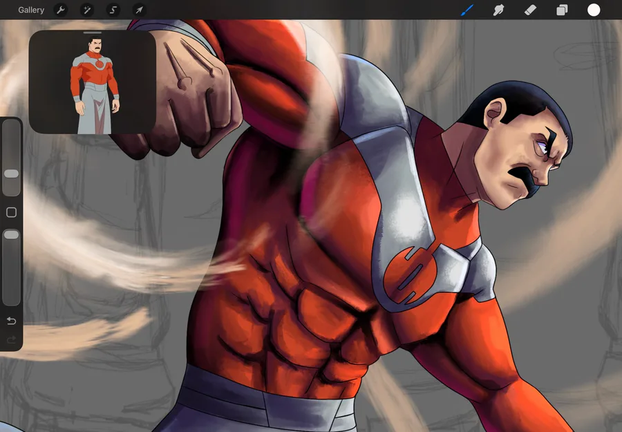Open the Gallery view
The height and width of the screenshot is (432, 622).
(x=31, y=10)
